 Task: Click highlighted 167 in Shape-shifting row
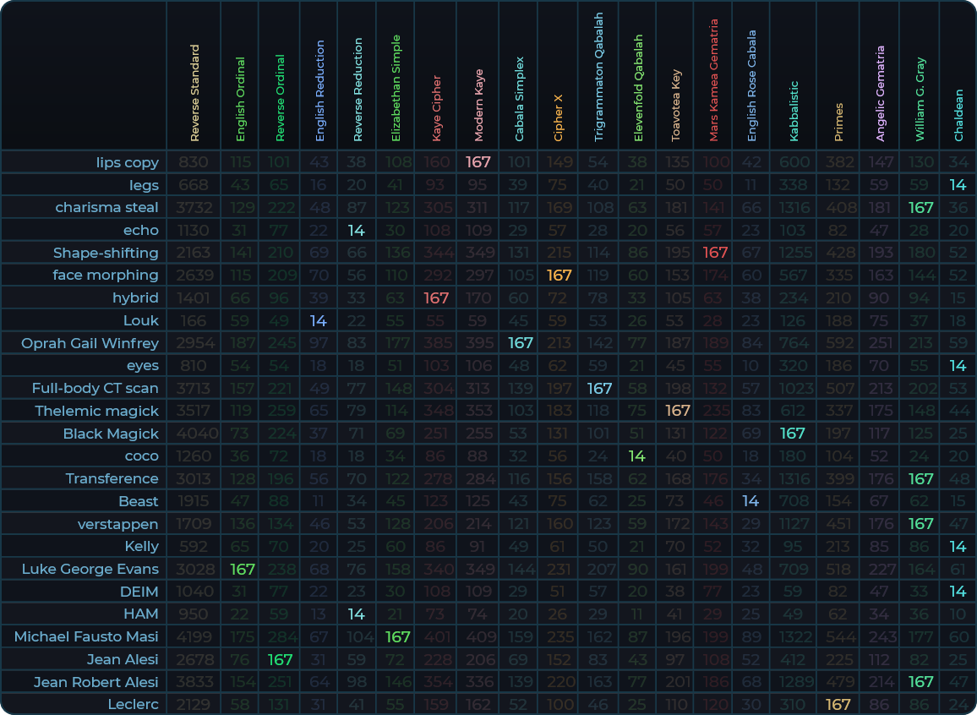pyautogui.click(x=715, y=253)
